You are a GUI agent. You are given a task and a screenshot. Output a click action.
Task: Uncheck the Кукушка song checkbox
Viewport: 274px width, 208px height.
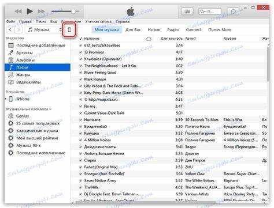(80, 133)
